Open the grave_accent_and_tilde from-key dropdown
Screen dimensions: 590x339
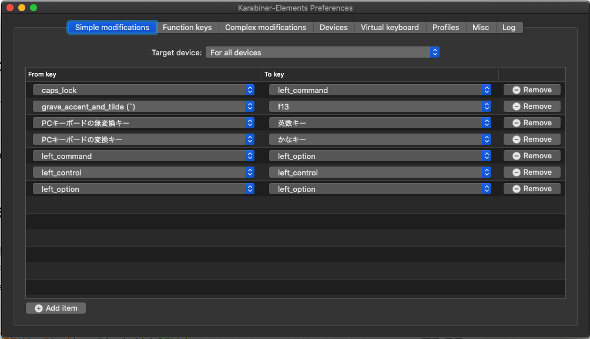[x=143, y=107]
